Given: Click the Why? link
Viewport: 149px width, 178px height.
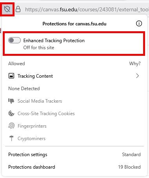Looking at the screenshot, I should coord(135,64).
